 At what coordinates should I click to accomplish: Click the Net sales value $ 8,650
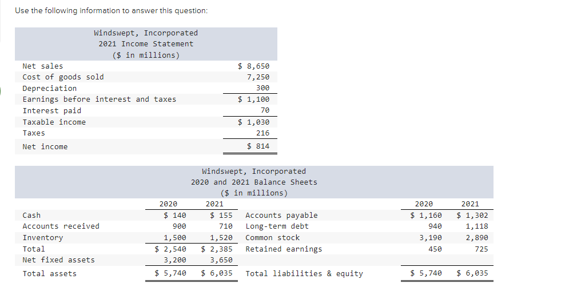pyautogui.click(x=253, y=66)
